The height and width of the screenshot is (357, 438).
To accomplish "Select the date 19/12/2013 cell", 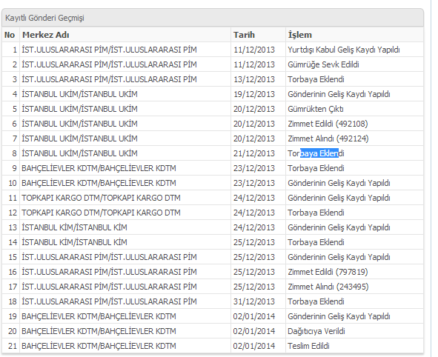I will tap(254, 94).
